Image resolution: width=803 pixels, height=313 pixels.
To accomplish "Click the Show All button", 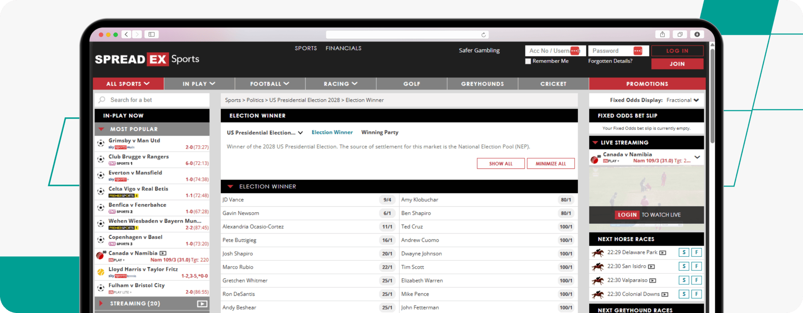I will pos(501,164).
